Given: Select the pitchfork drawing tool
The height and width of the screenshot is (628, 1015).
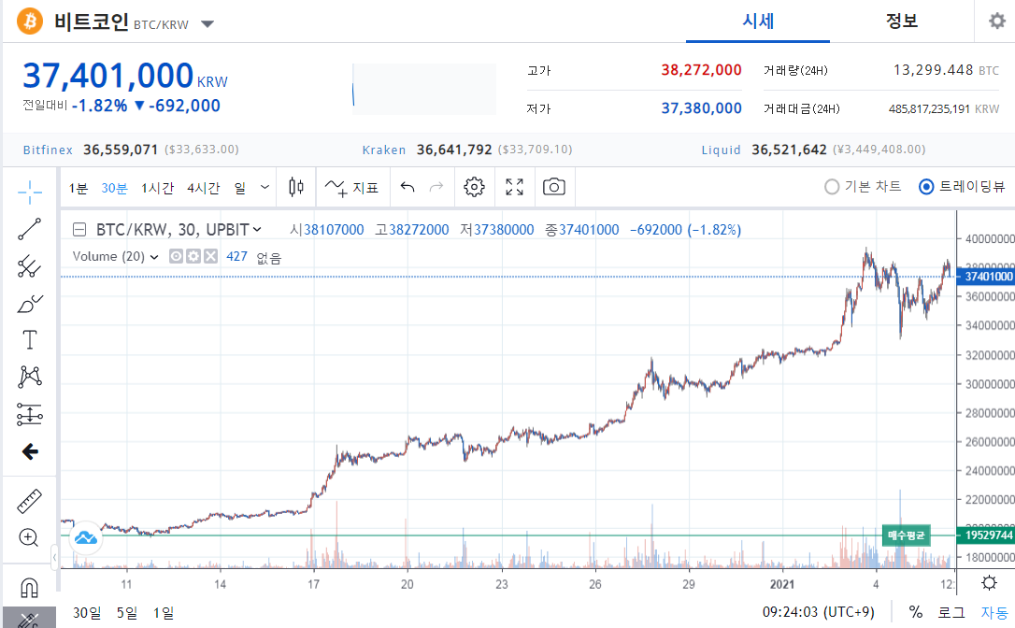Looking at the screenshot, I should [x=29, y=266].
